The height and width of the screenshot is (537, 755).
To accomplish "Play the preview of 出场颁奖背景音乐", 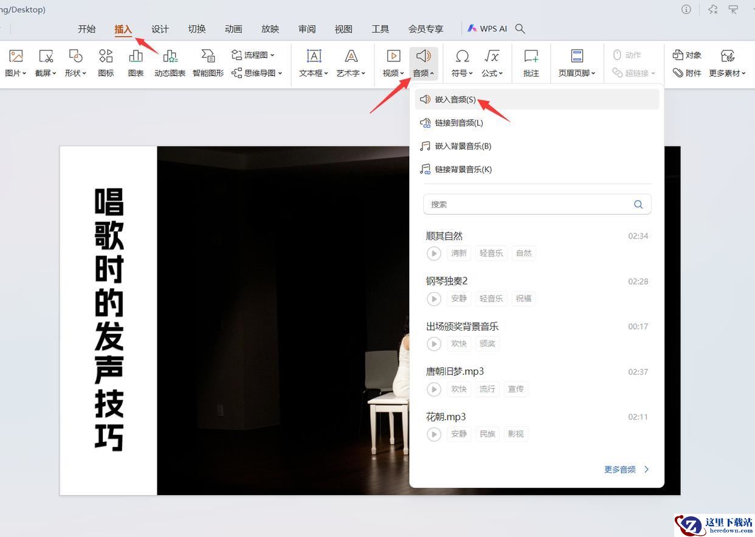I will click(433, 344).
